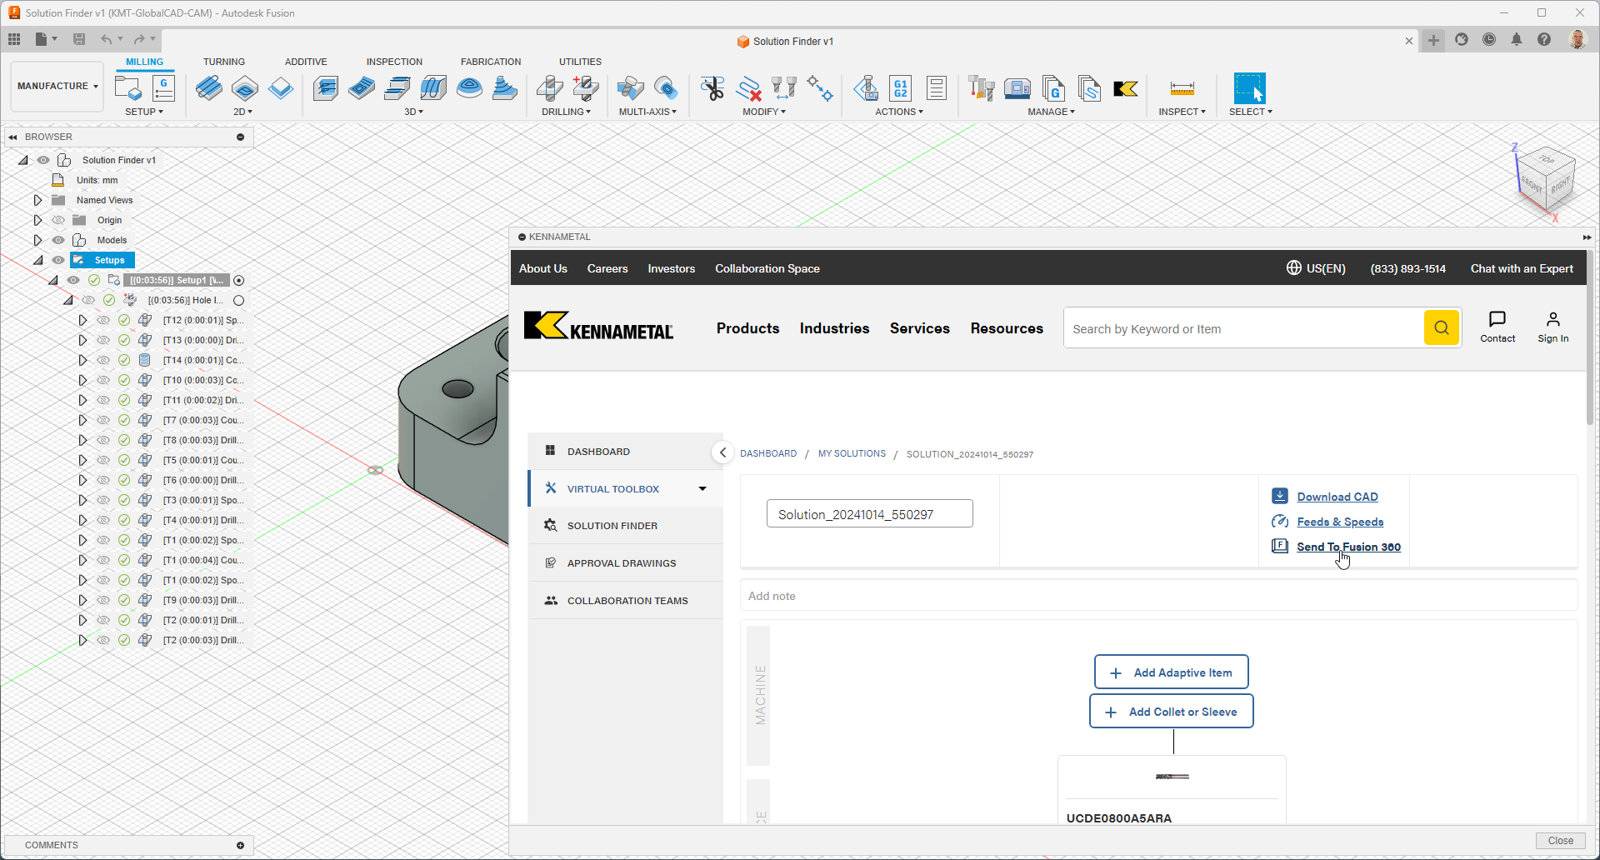Image resolution: width=1600 pixels, height=860 pixels.
Task: Click the Send To Fusion 360 link
Action: click(1348, 547)
